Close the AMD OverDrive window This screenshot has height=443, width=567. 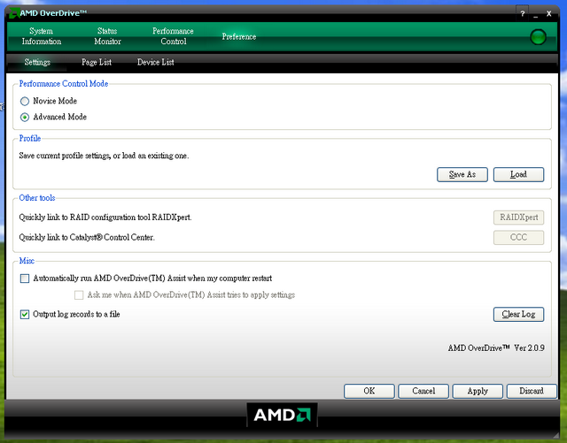point(549,14)
